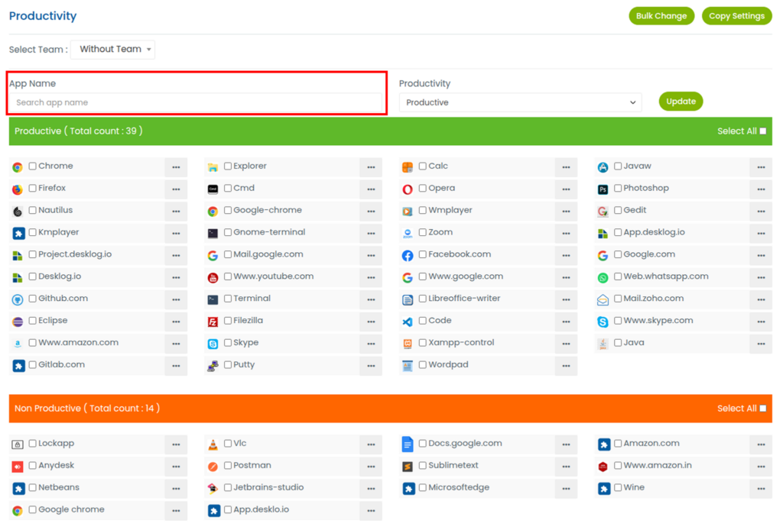Click the Docs.google.com icon

[x=408, y=445]
